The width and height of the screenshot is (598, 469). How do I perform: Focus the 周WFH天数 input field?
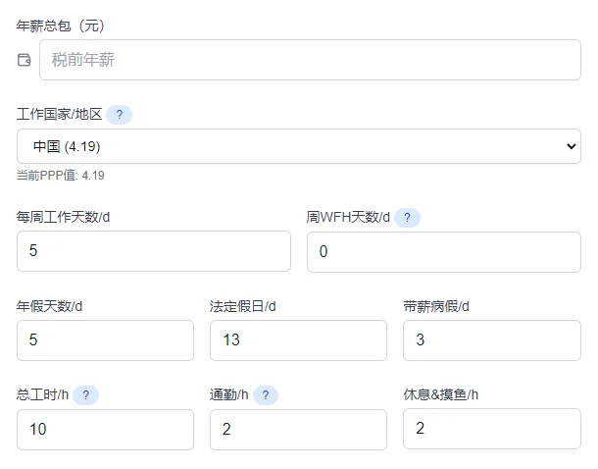[x=443, y=251]
